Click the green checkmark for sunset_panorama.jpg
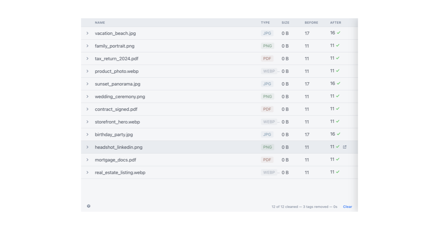This screenshot has width=439, height=230. coord(339,84)
